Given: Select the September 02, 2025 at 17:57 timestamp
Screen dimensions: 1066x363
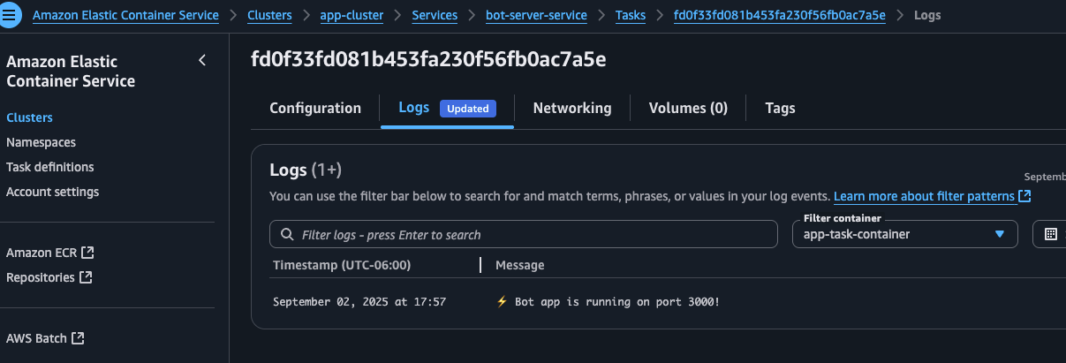Looking at the screenshot, I should 359,302.
